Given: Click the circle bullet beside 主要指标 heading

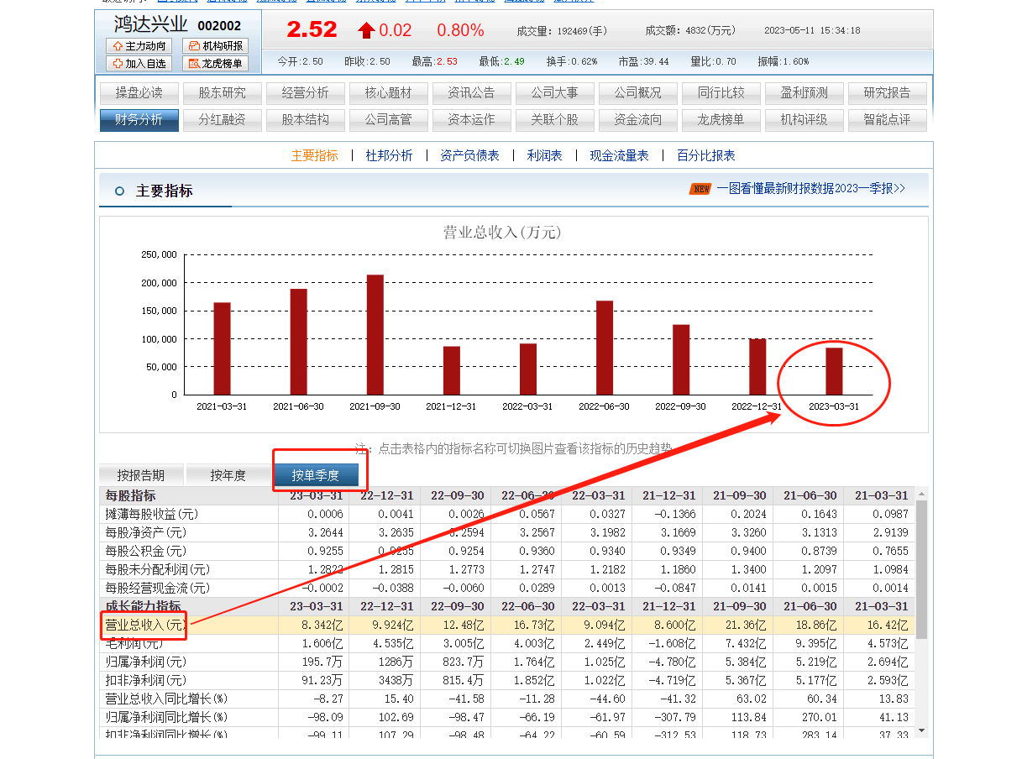Looking at the screenshot, I should pyautogui.click(x=119, y=191).
